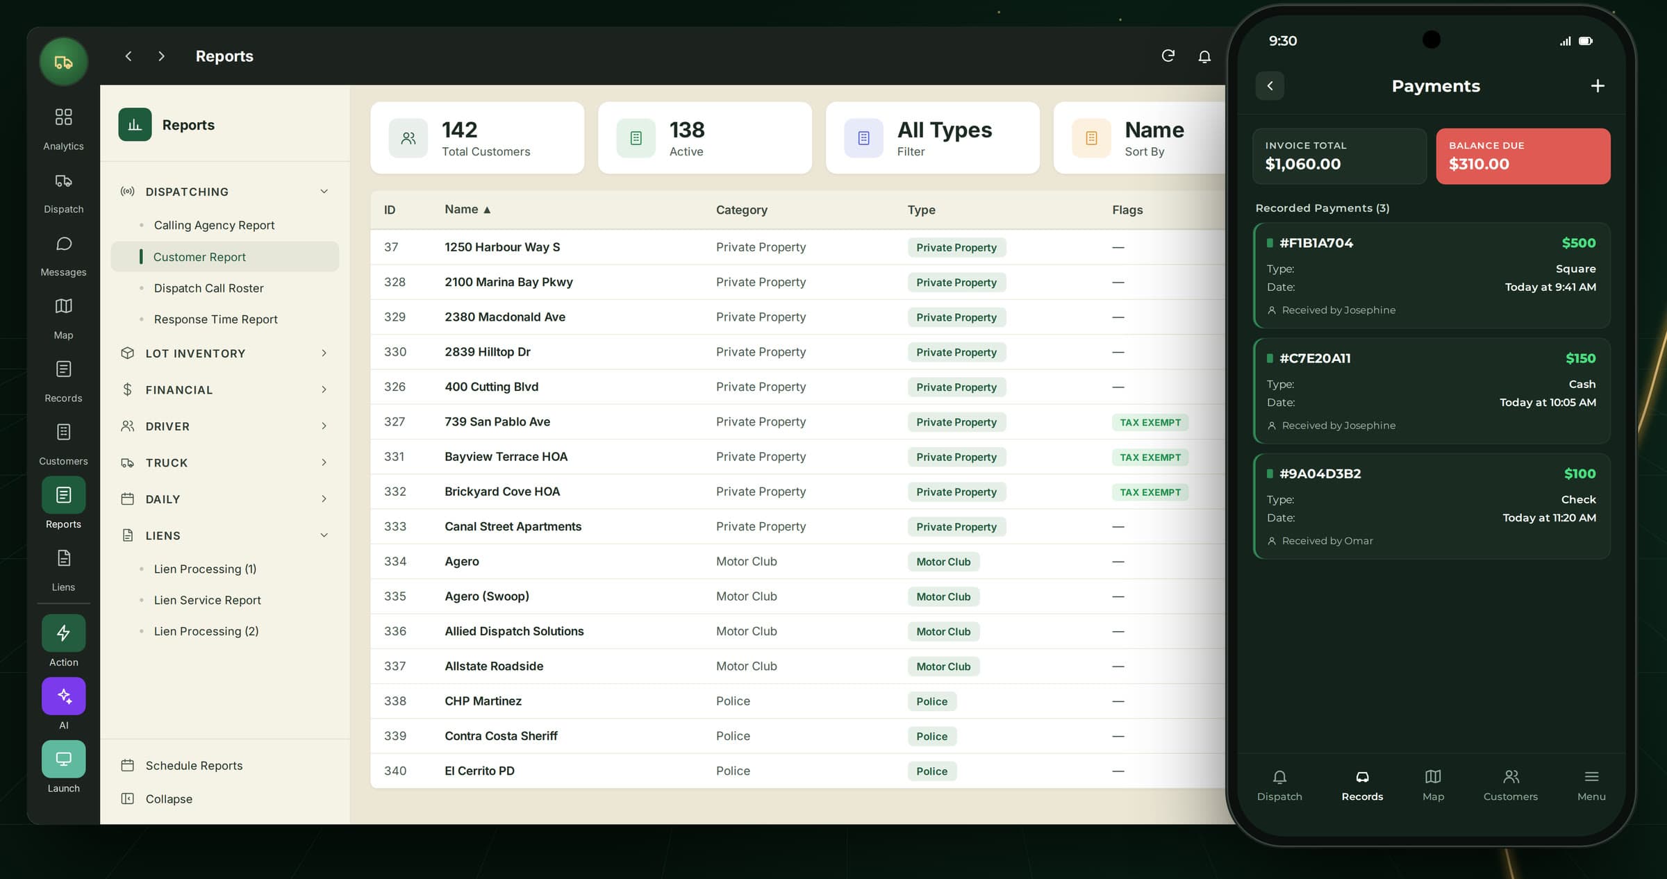Viewport: 1667px width, 879px height.
Task: Open Records icon in desktop sidebar
Action: (63, 380)
